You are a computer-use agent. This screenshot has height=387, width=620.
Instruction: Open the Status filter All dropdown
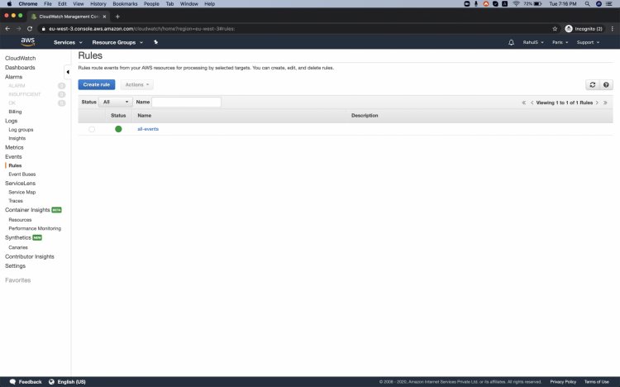[x=115, y=102]
